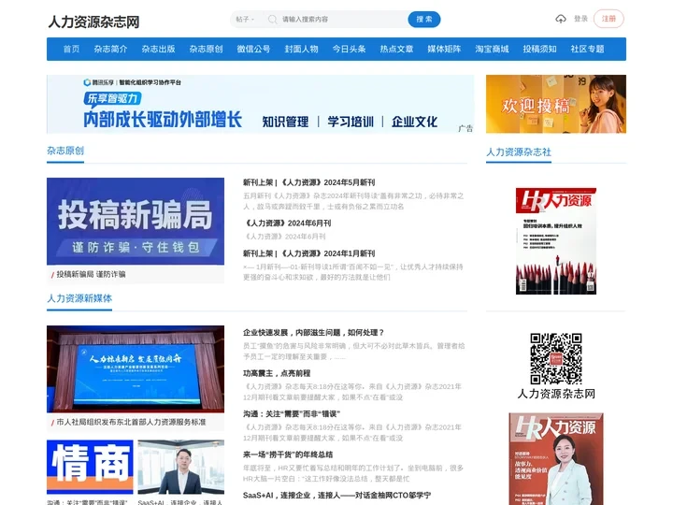Screen dimensions: 673x505
Task: Open 淘宝商城 in navigation bar
Action: tap(492, 49)
